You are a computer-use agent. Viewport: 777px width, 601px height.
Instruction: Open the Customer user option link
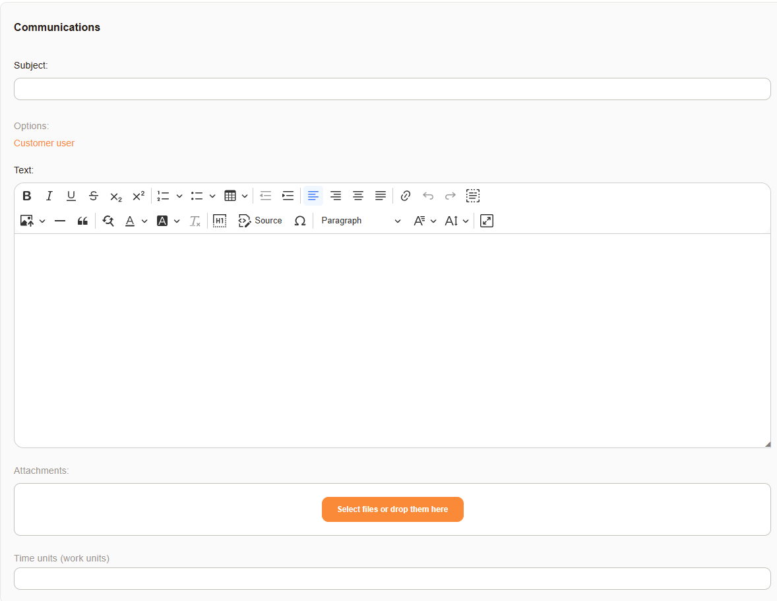coord(44,143)
